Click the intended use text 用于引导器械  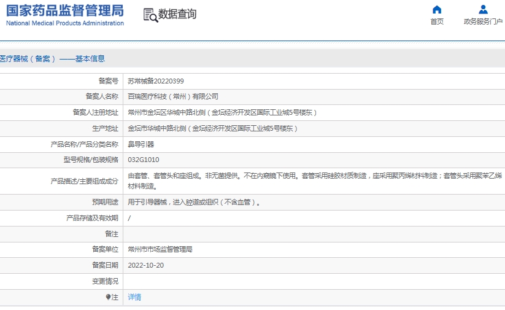194,202
